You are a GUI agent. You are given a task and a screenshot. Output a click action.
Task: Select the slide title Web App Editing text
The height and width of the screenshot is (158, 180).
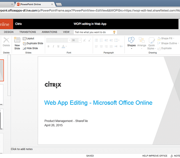click(x=98, y=103)
